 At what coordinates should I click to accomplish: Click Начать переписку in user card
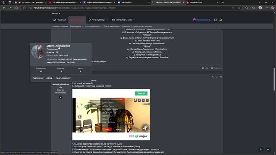click(x=63, y=78)
